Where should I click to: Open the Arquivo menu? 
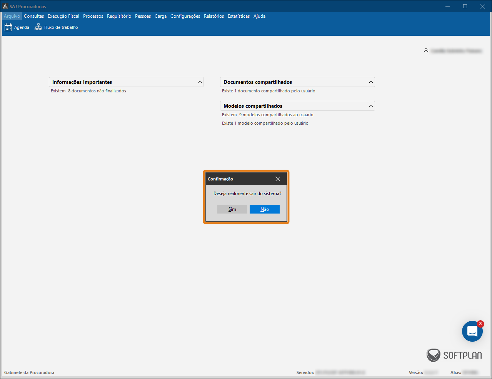(x=12, y=16)
